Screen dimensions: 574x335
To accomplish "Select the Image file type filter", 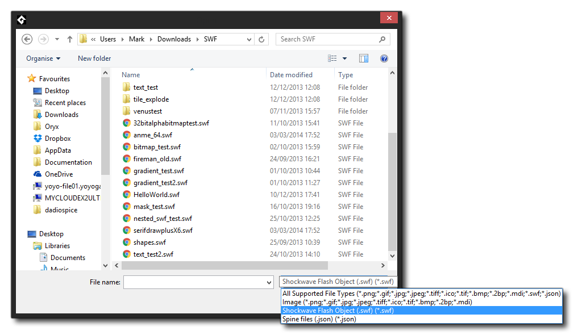I will (377, 302).
